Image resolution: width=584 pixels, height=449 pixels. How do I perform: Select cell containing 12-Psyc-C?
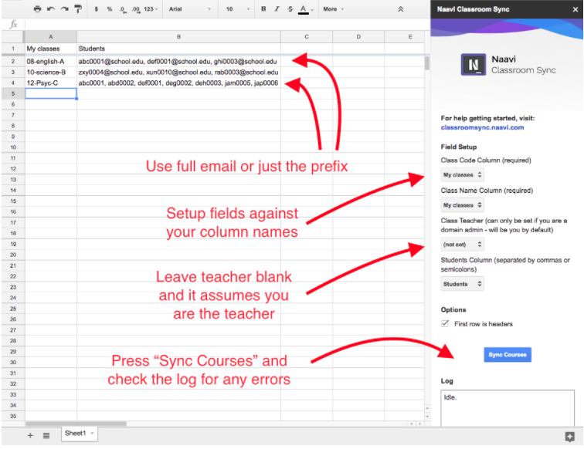(51, 83)
